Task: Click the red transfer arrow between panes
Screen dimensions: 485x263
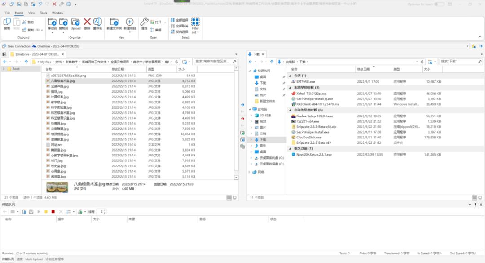Action: pos(242,119)
